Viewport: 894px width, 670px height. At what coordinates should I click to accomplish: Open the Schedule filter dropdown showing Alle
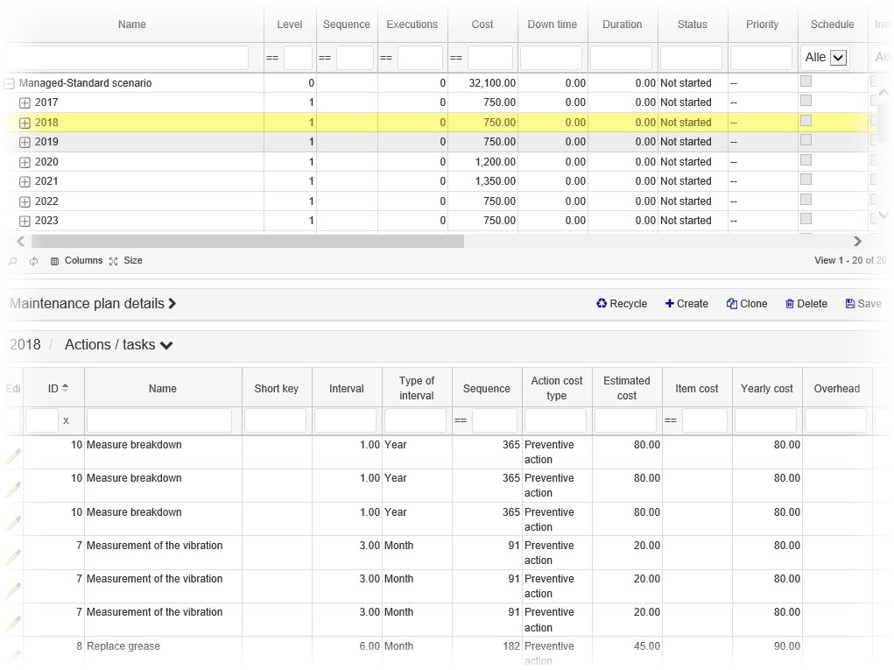pyautogui.click(x=825, y=58)
